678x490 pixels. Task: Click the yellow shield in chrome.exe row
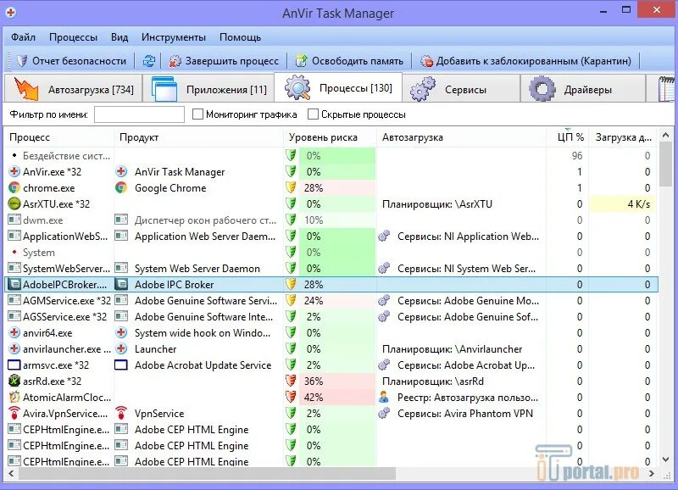291,187
